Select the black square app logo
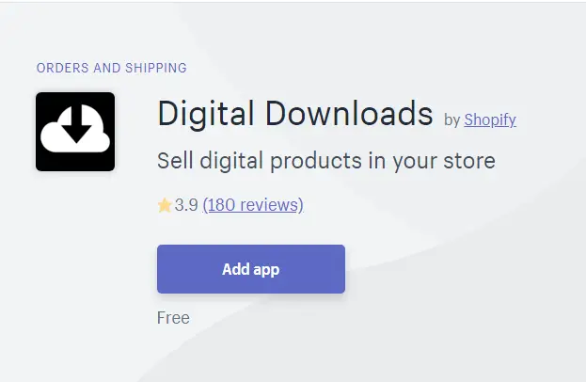 (75, 132)
